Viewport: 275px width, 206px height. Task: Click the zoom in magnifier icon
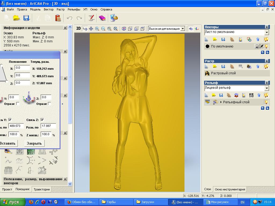tap(97, 29)
